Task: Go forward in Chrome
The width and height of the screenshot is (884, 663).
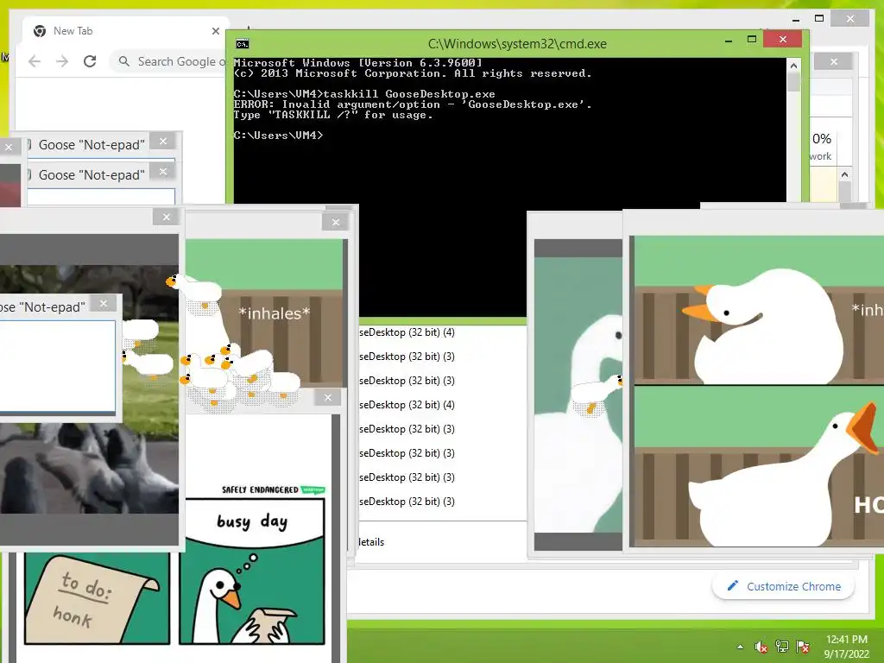Action: click(x=62, y=61)
